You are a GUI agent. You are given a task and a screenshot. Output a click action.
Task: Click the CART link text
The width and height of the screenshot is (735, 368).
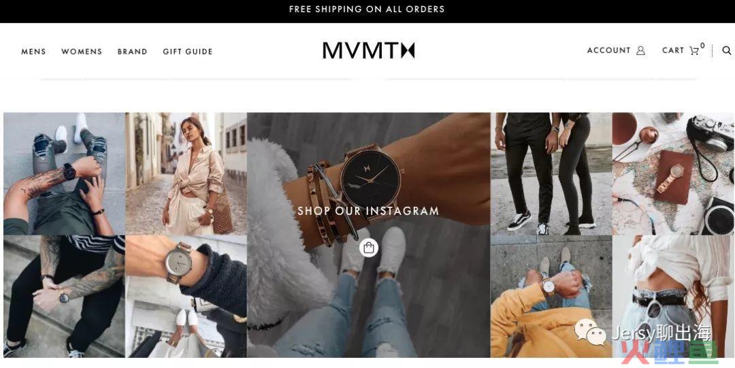click(672, 50)
